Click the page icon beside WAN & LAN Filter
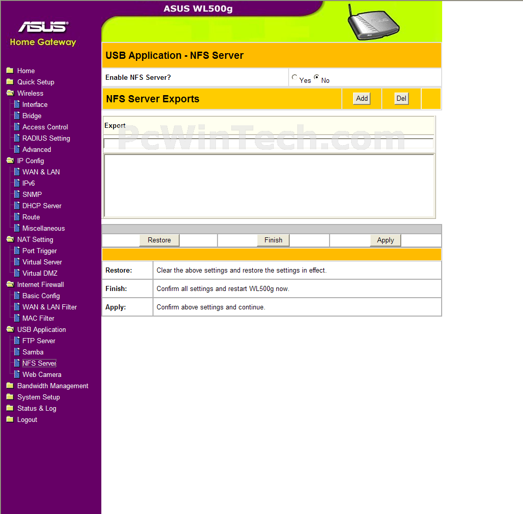This screenshot has height=514, width=523. (x=17, y=307)
